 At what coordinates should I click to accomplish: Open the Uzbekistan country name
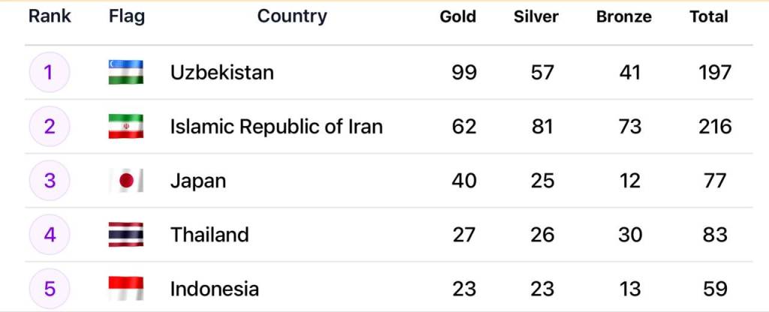222,72
